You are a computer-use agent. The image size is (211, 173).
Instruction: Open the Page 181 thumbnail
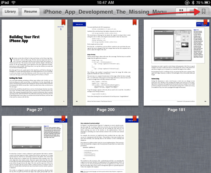pyautogui.click(x=176, y=63)
